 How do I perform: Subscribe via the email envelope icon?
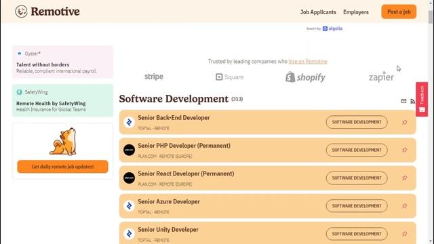pyautogui.click(x=403, y=101)
